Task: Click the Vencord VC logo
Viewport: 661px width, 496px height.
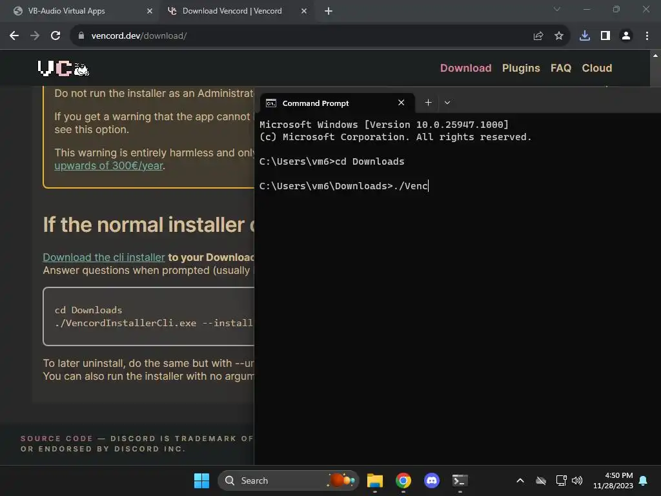Action: click(63, 68)
